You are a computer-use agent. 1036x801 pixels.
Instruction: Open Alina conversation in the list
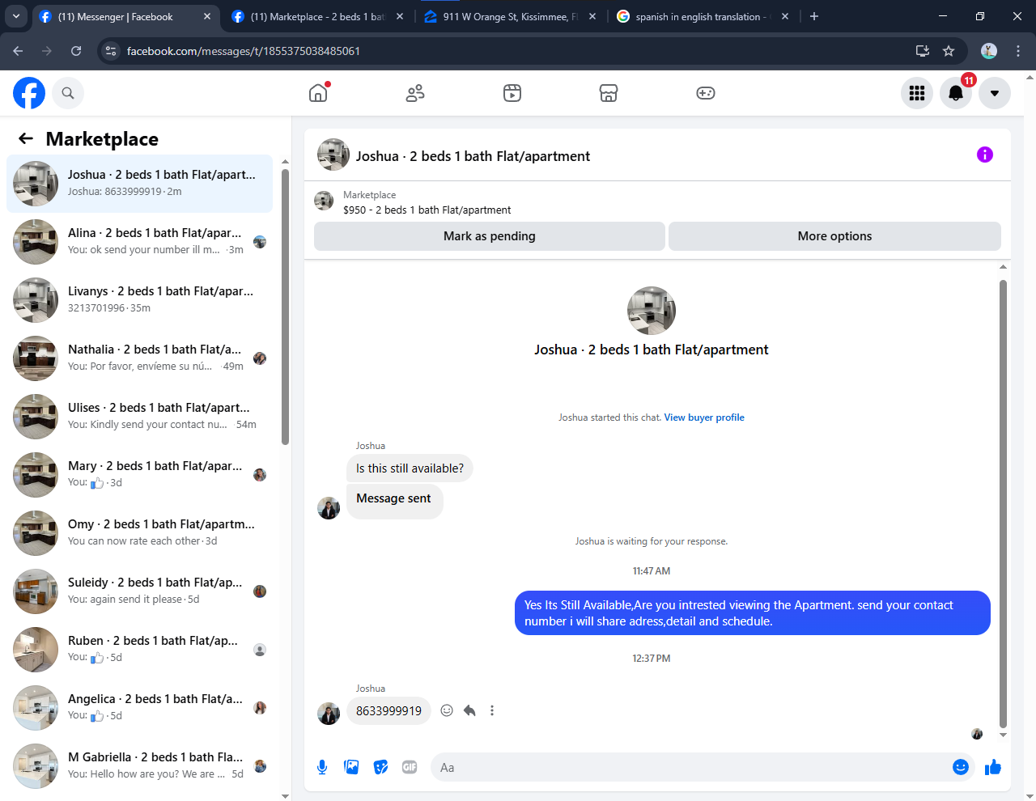point(140,242)
